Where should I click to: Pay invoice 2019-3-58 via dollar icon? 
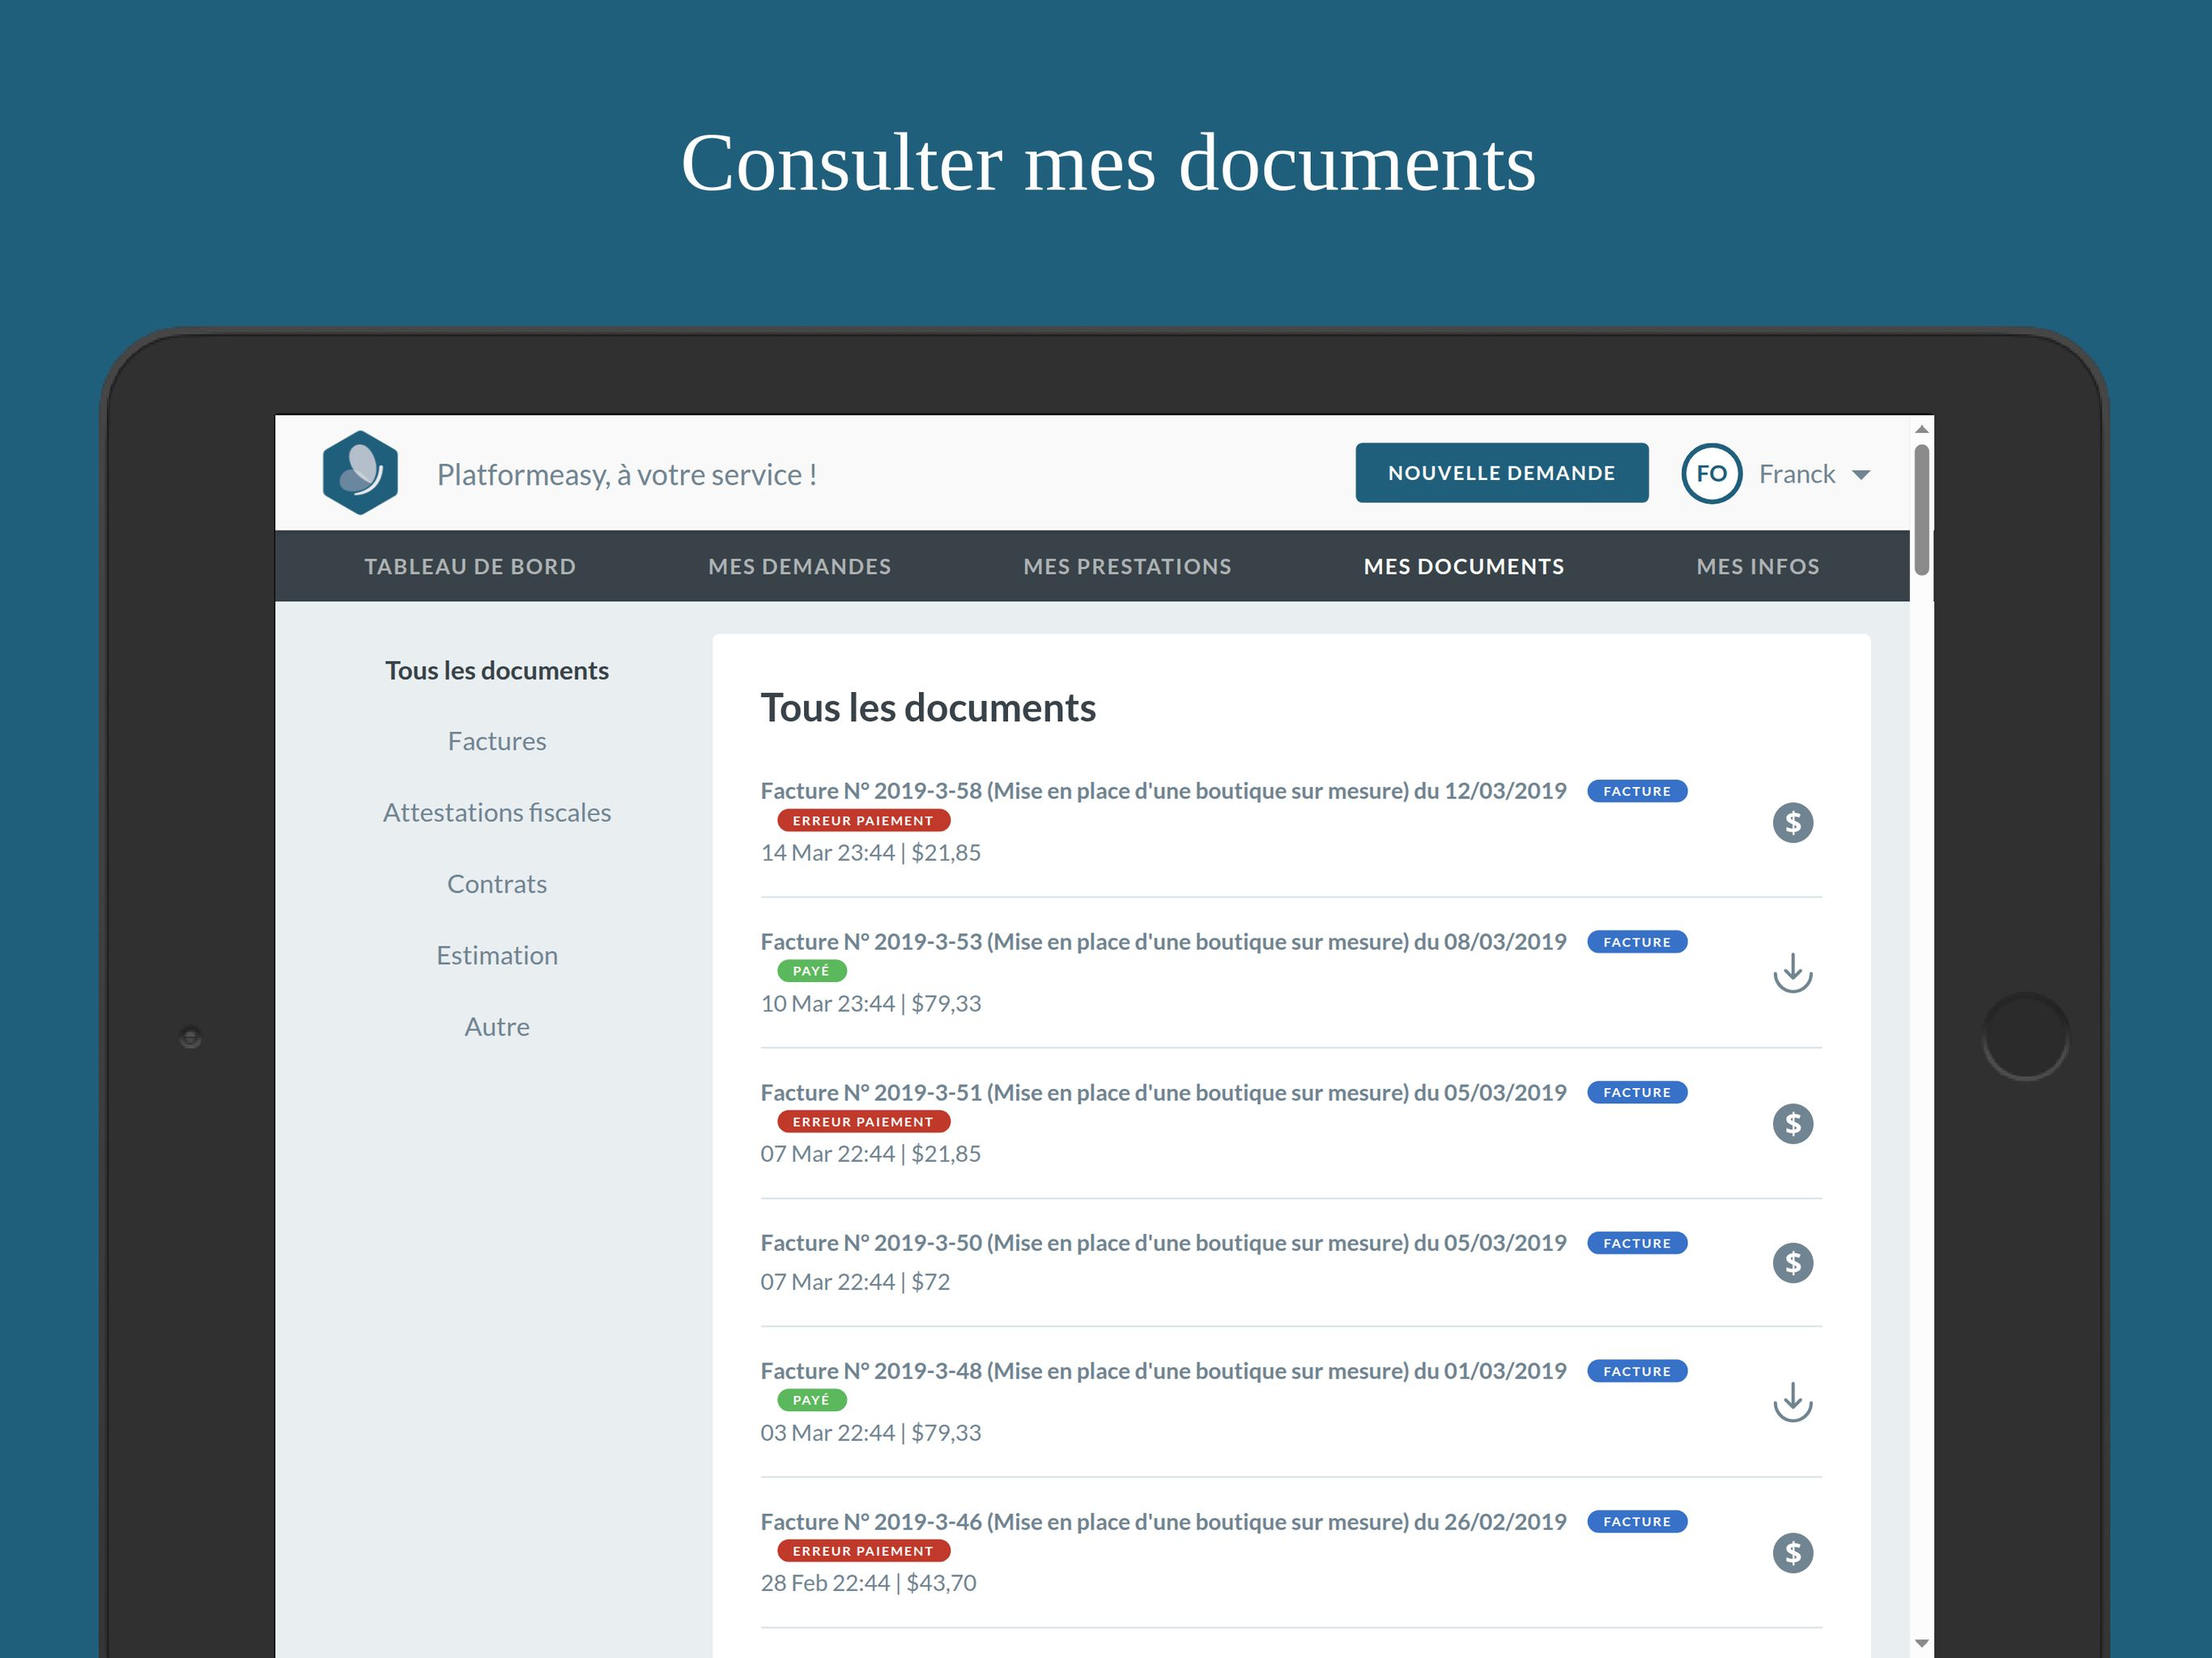click(1792, 823)
